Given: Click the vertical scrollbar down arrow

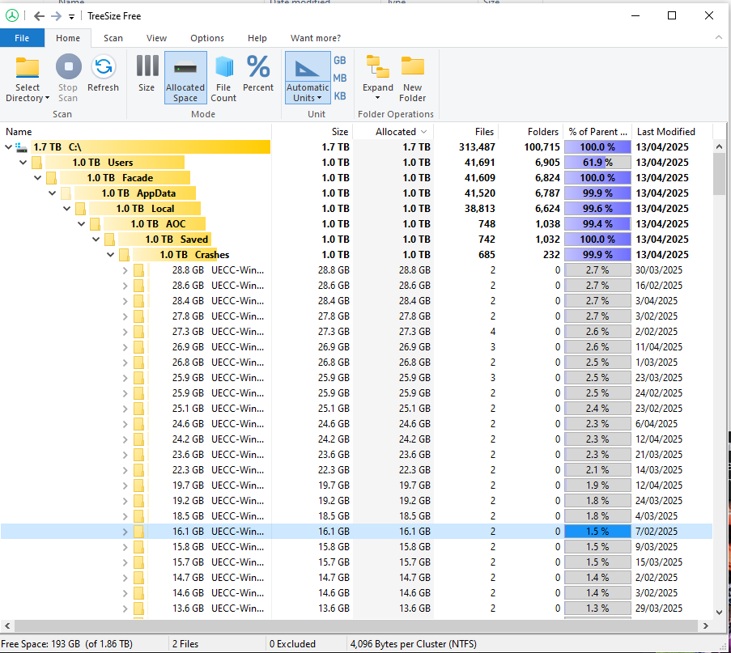Looking at the screenshot, I should [x=720, y=613].
